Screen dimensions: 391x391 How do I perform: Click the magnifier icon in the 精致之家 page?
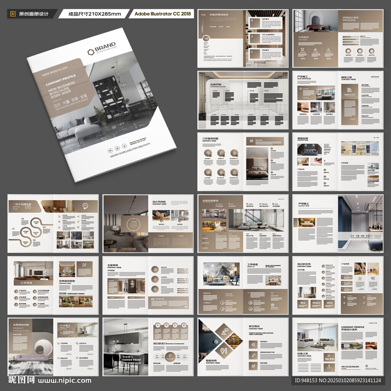click(x=350, y=89)
